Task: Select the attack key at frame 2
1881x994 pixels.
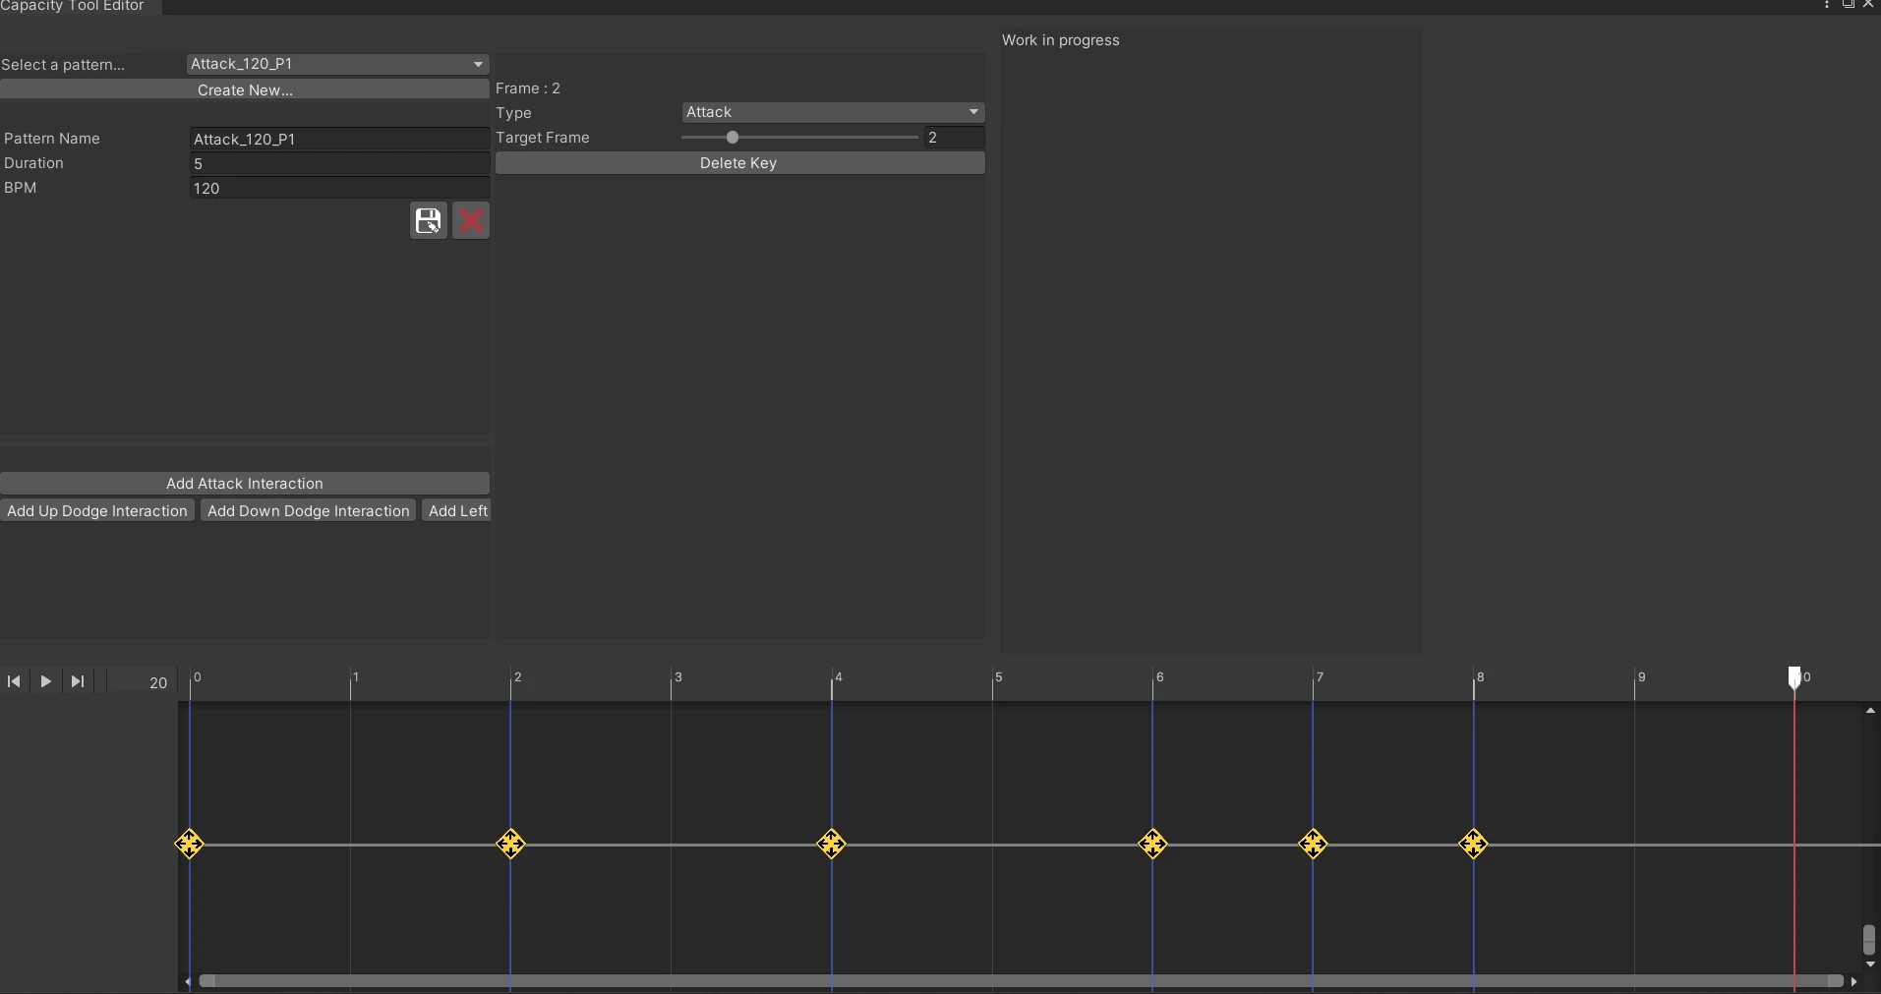Action: pos(510,844)
